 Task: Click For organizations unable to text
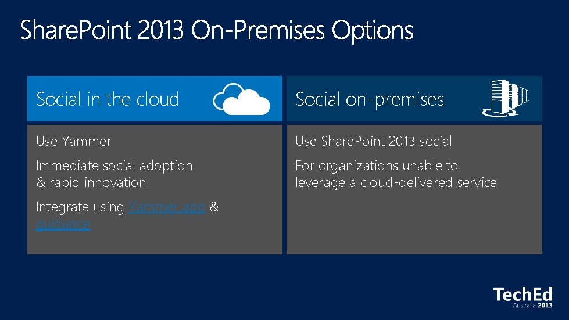[377, 166]
